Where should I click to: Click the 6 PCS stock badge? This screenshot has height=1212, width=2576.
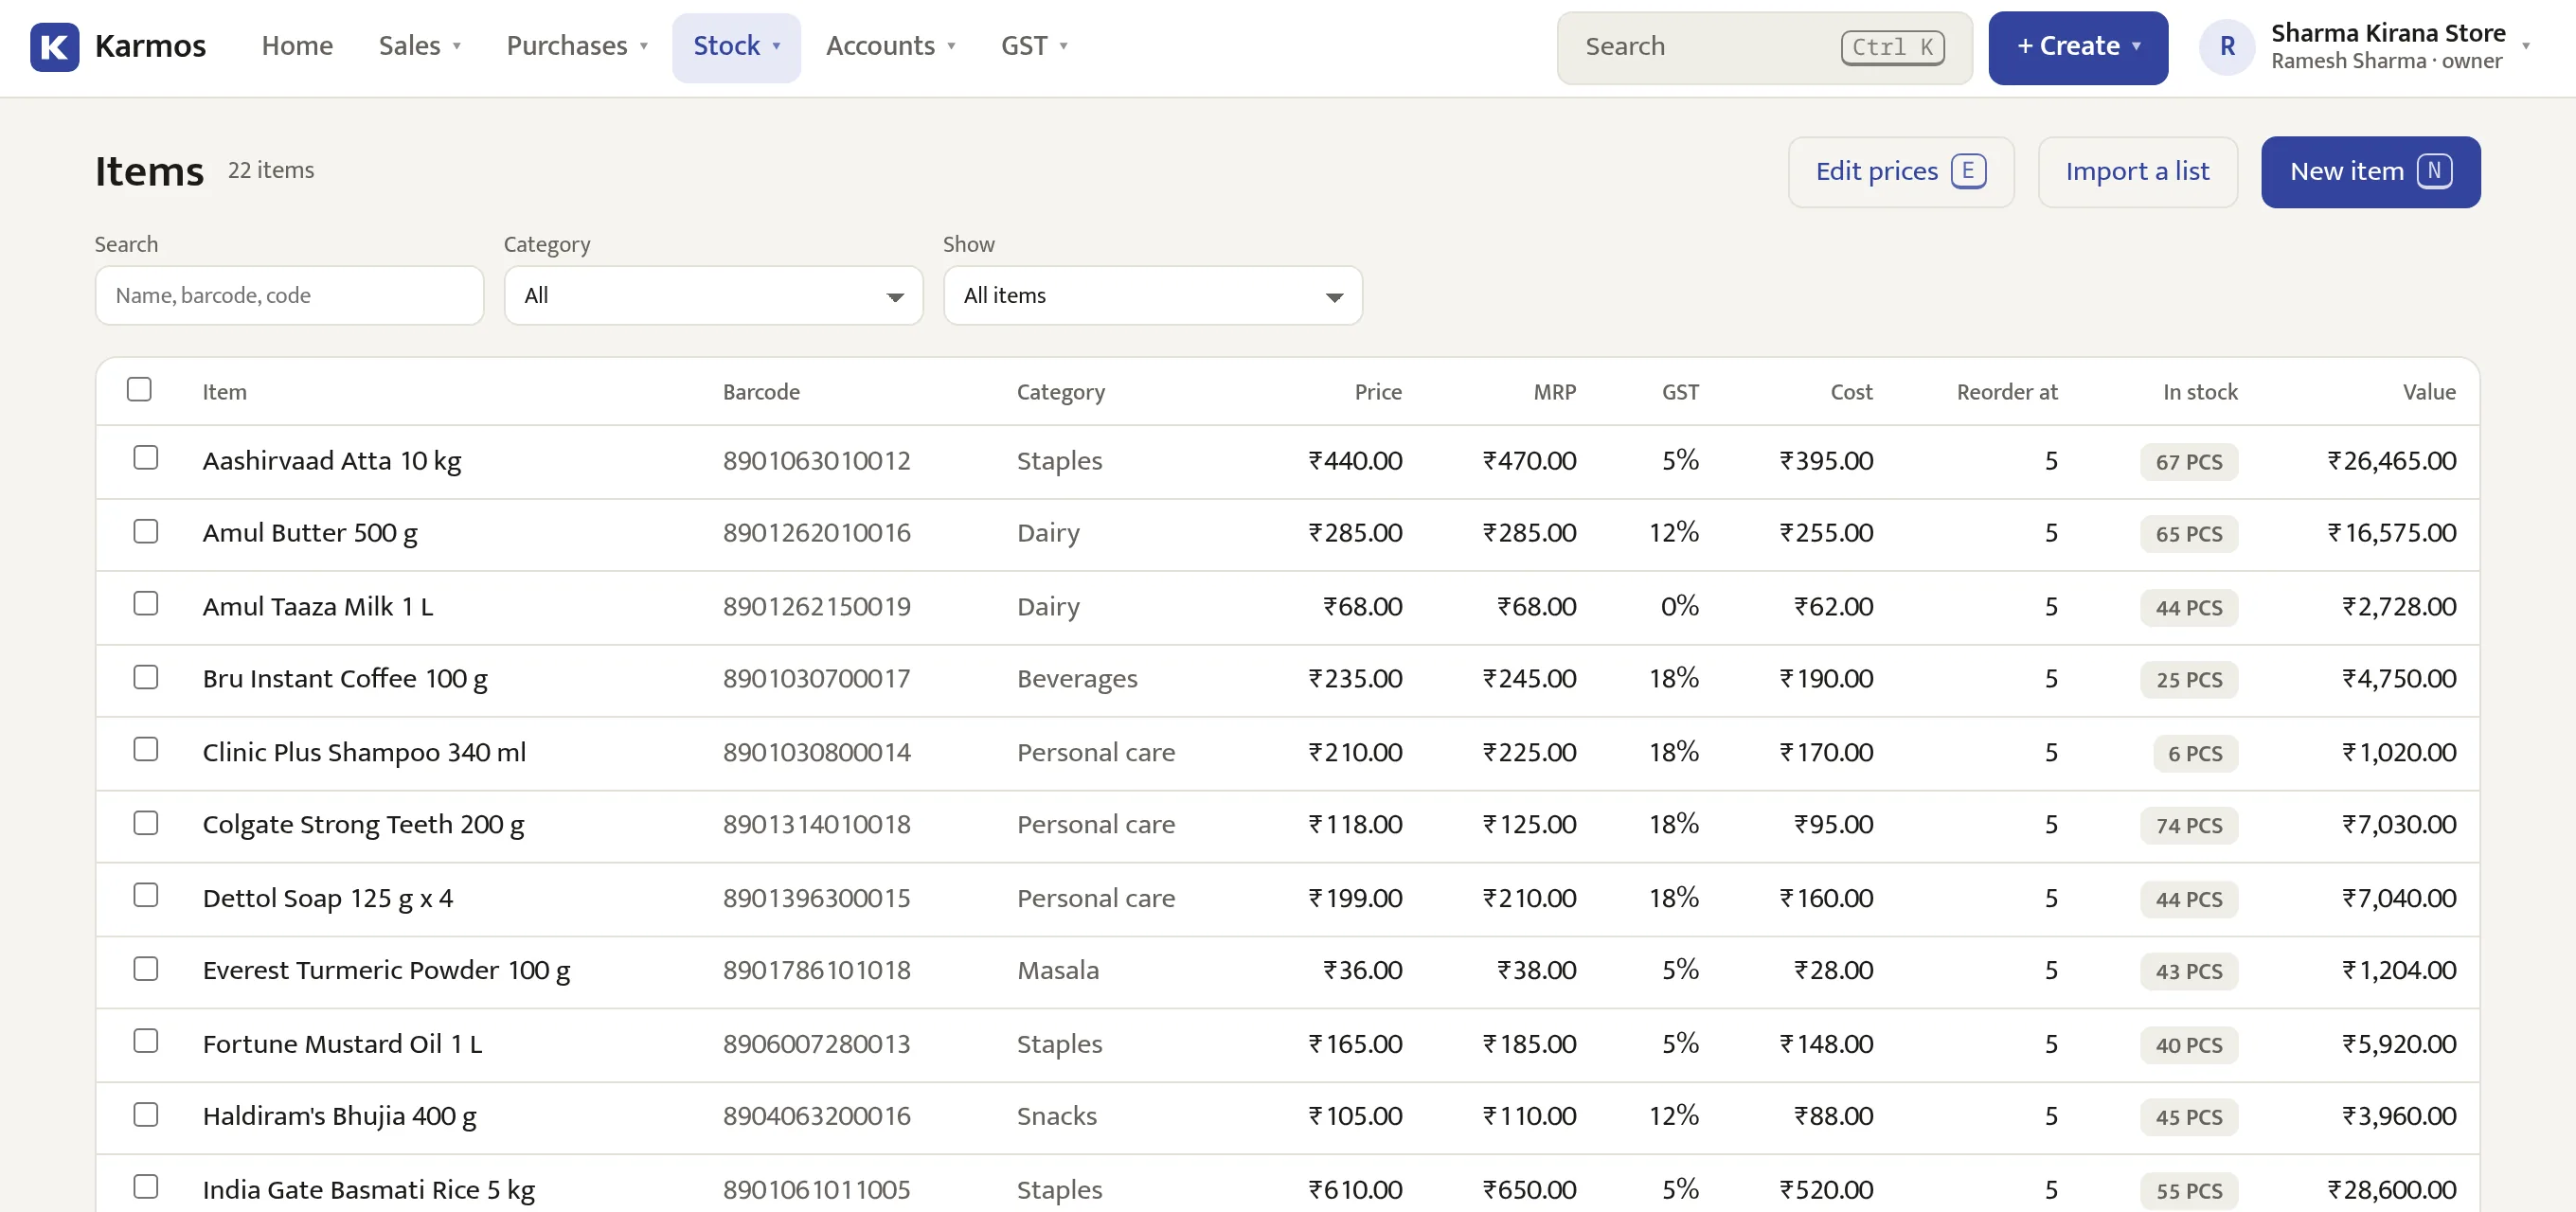click(x=2194, y=754)
